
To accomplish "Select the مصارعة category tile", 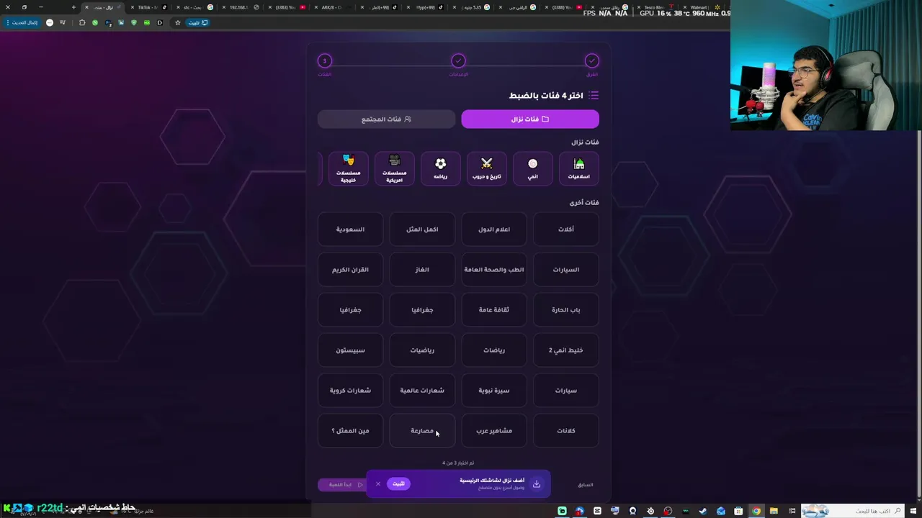I will tap(422, 431).
